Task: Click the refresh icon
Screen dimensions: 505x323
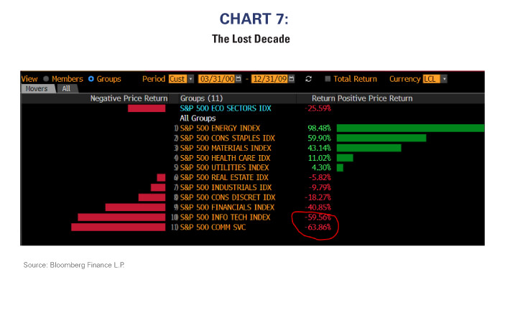Action: tap(309, 79)
